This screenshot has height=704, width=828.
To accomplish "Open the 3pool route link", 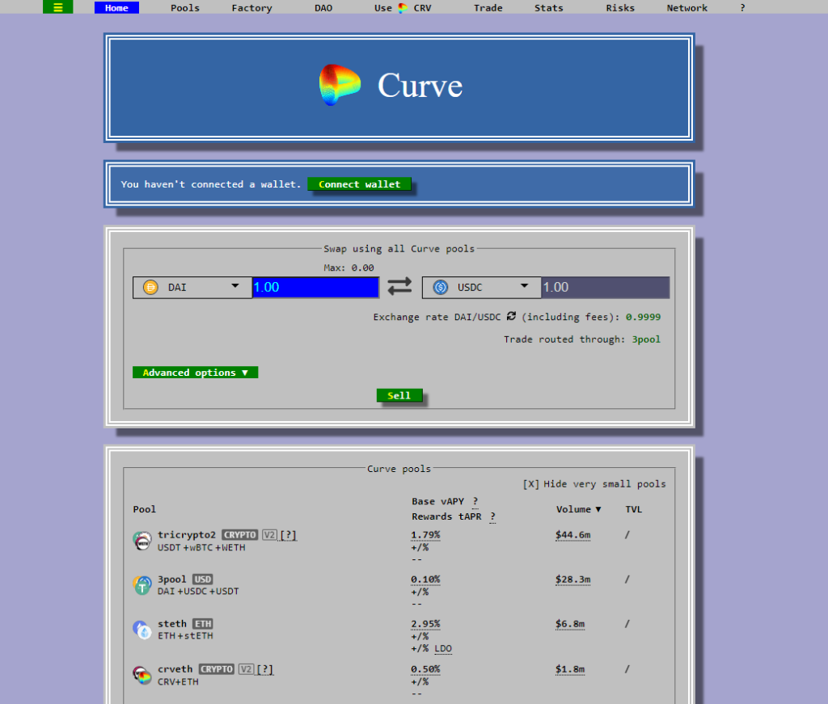I will click(x=646, y=339).
